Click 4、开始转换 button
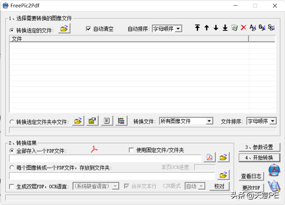Screen dimensions: 285x205 point(259,158)
